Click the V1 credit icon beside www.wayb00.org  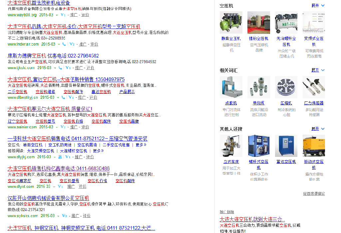[63, 15]
